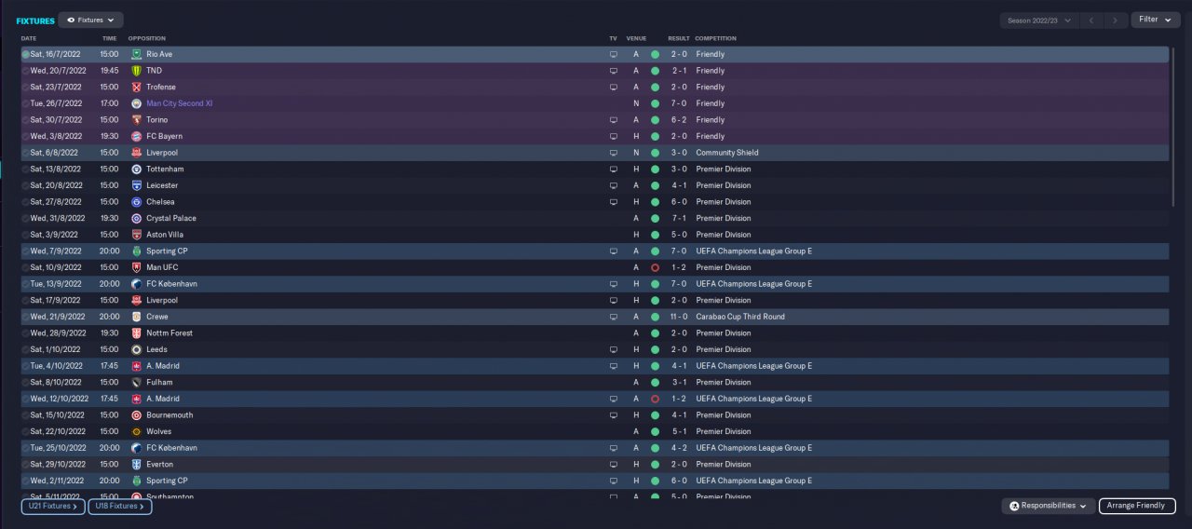Image resolution: width=1192 pixels, height=529 pixels.
Task: Go to the next season arrow
Action: (x=1115, y=20)
